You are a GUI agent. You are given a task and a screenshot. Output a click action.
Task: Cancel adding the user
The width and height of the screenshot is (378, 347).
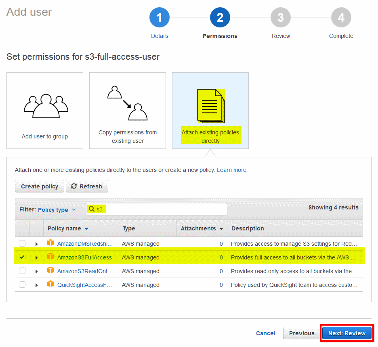(265, 333)
